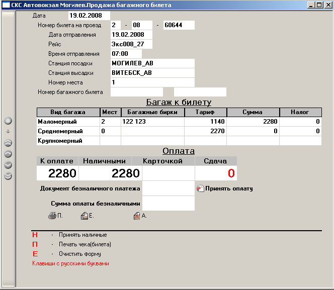Click the Багажные бирки column header

click(152, 112)
